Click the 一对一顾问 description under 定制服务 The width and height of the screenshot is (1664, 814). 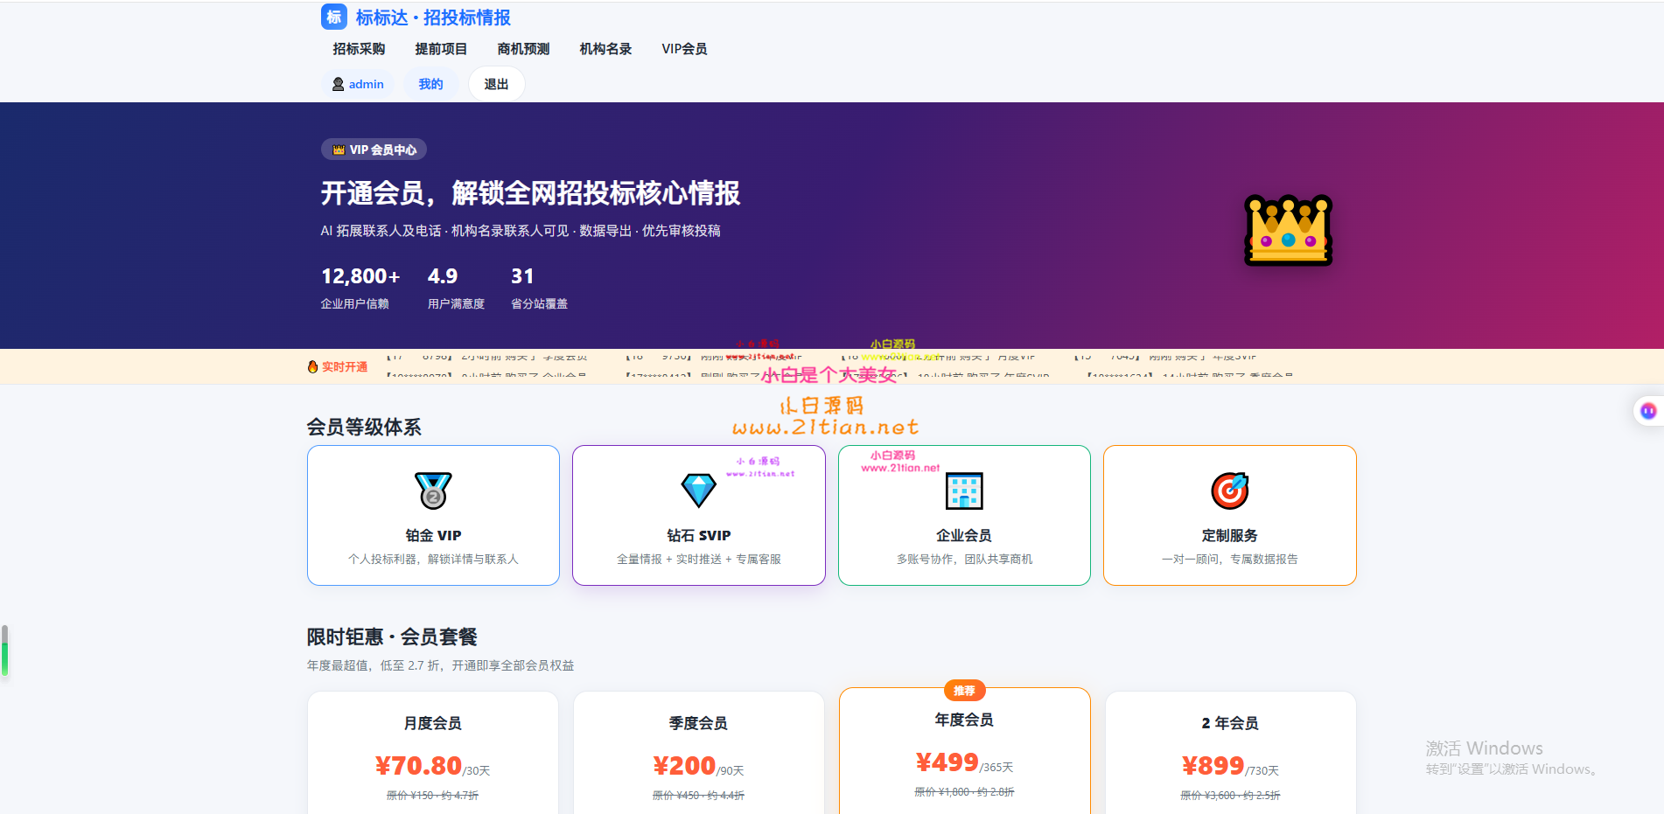tap(1229, 559)
